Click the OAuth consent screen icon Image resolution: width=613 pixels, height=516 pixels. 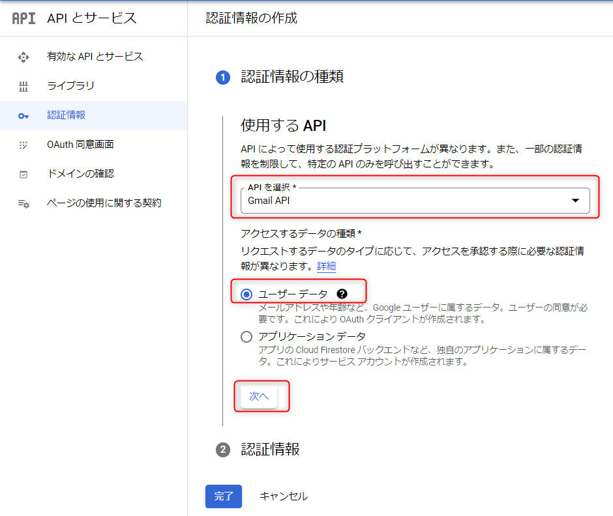[23, 145]
